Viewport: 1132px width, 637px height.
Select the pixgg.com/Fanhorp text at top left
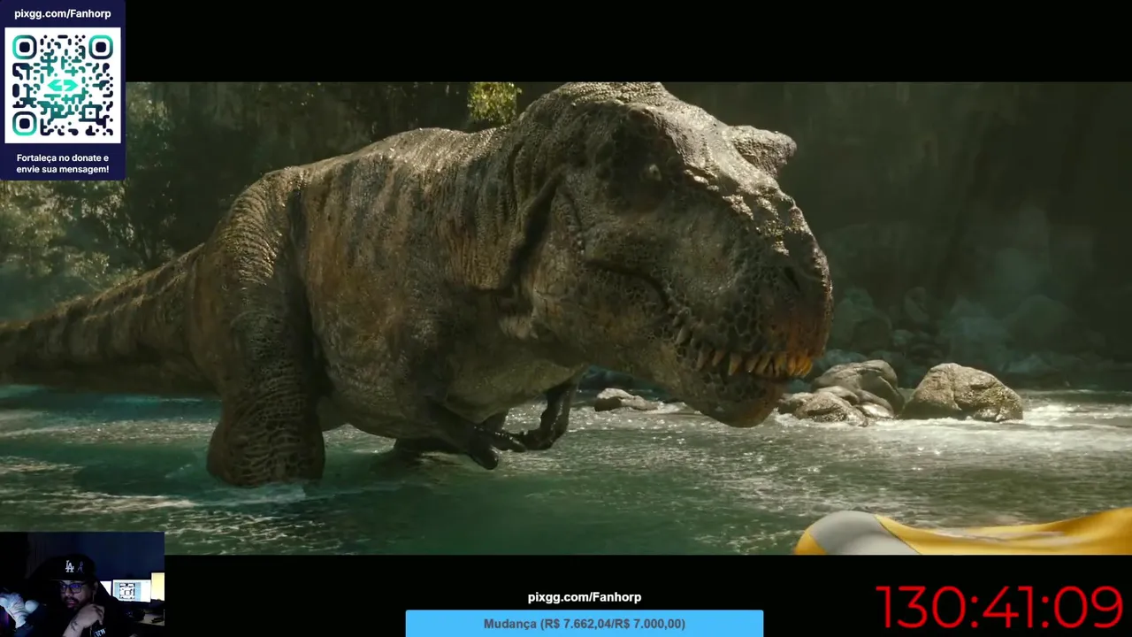[63, 13]
